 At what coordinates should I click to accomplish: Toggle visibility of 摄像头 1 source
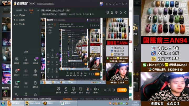pos(14,15)
